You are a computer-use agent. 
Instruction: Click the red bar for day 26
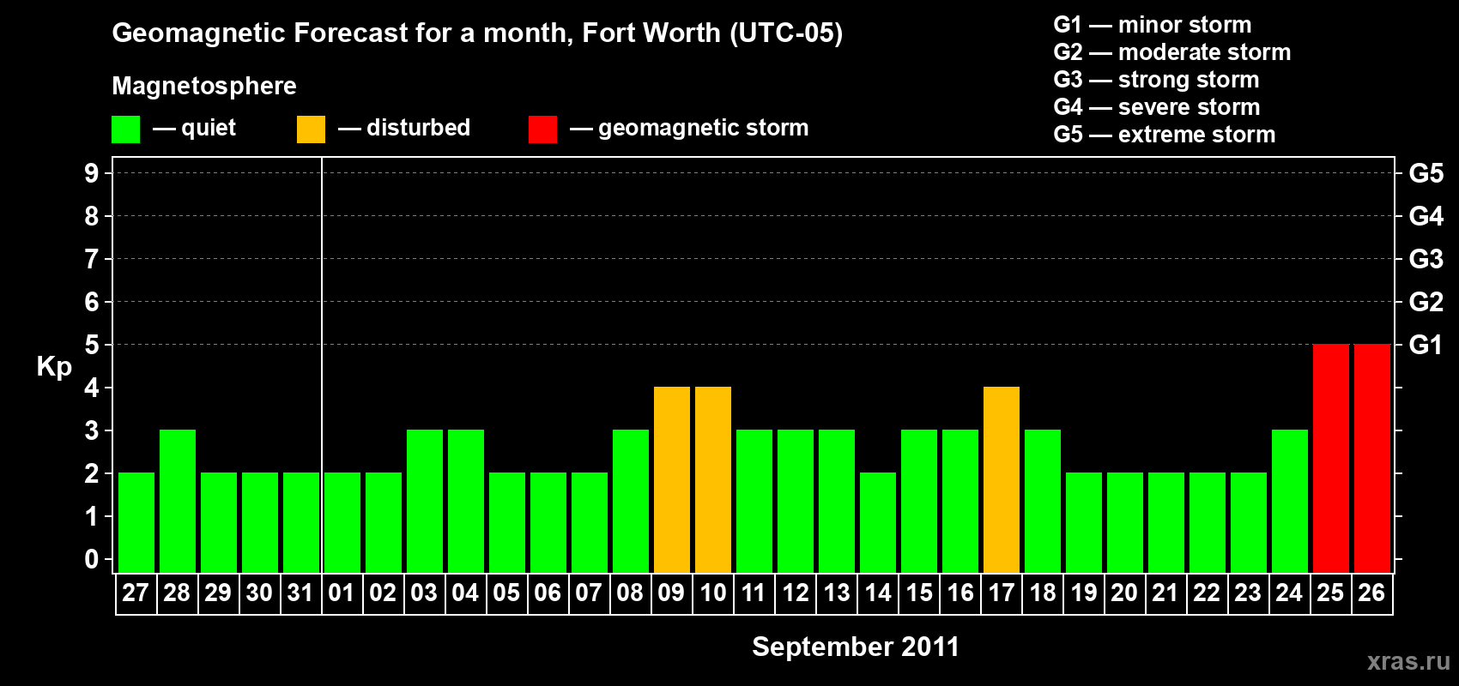point(1371,458)
